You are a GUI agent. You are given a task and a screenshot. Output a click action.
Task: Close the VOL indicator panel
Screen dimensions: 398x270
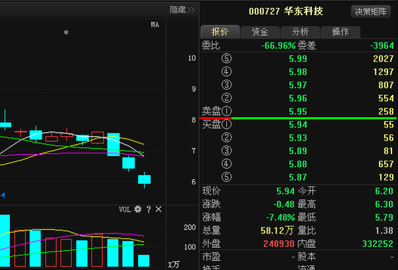pos(159,210)
